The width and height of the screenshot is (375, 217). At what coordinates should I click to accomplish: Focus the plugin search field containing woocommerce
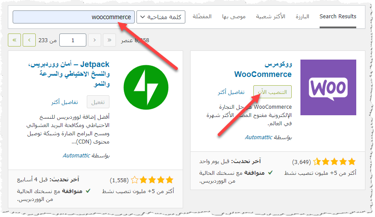coord(74,17)
